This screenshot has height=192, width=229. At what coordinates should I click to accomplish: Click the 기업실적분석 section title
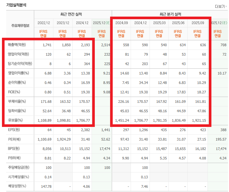pos(16,6)
